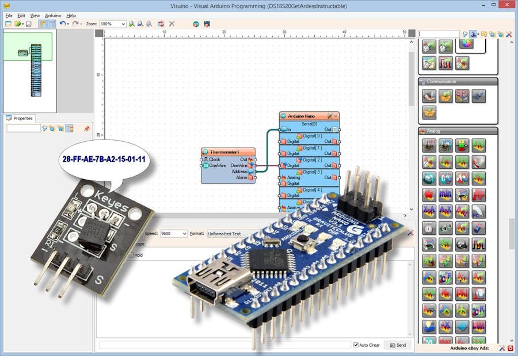
Task: Click the Undo arrow in toolbar
Action: 62,24
